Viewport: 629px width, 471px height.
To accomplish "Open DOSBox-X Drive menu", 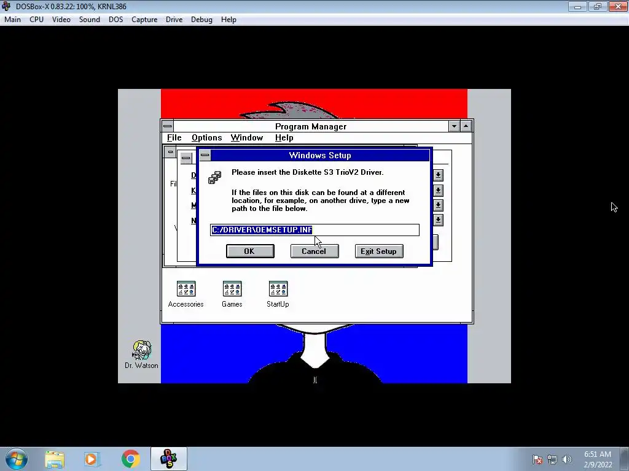I will tap(174, 20).
